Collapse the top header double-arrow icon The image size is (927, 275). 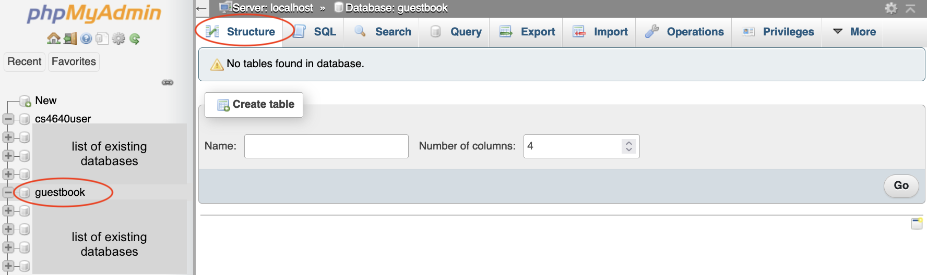click(x=910, y=8)
